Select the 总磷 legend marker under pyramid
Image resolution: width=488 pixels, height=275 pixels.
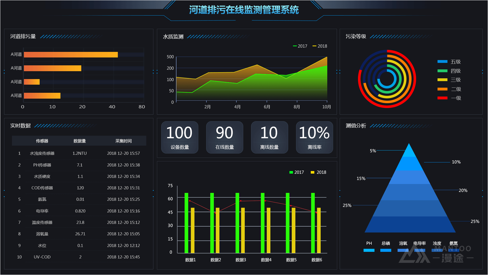385,250
